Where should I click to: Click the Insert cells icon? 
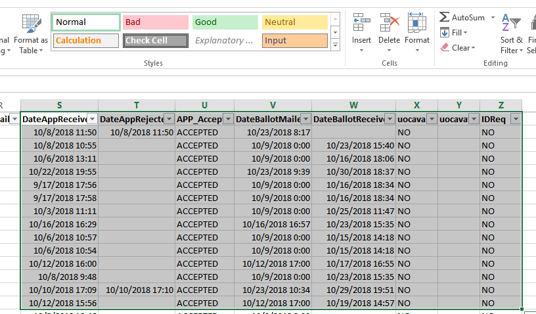(361, 24)
